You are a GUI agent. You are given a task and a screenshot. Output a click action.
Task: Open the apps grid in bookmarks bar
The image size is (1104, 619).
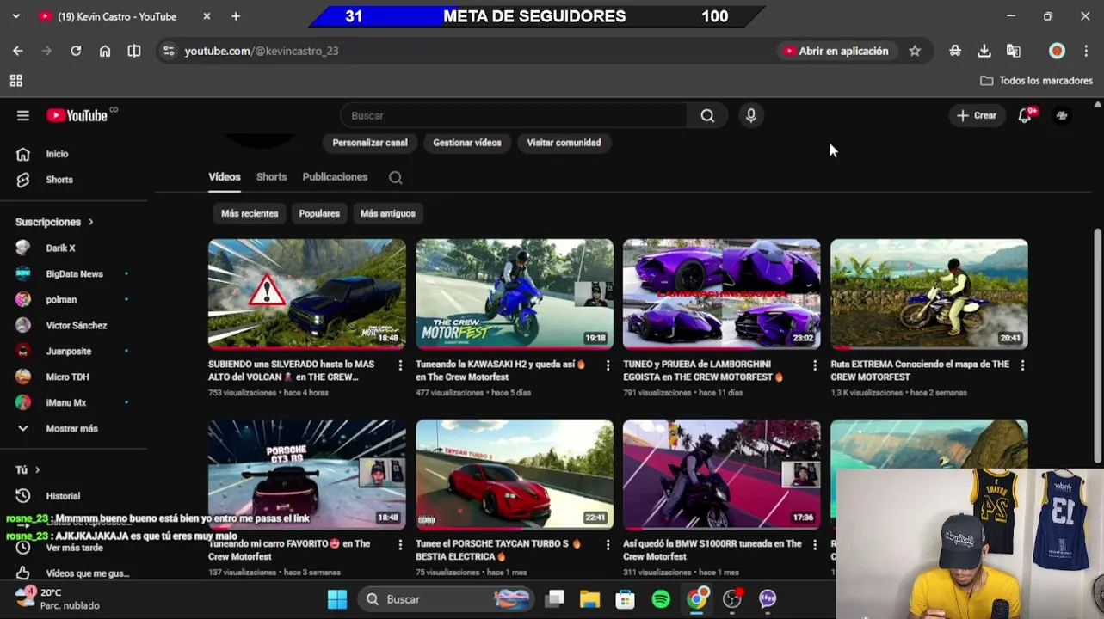coord(15,81)
